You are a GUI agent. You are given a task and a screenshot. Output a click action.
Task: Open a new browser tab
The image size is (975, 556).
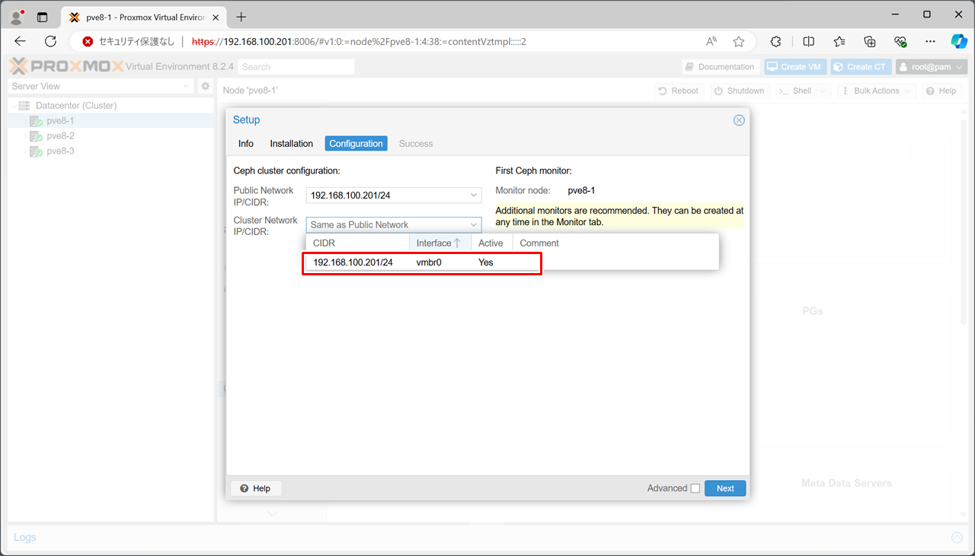pyautogui.click(x=241, y=17)
